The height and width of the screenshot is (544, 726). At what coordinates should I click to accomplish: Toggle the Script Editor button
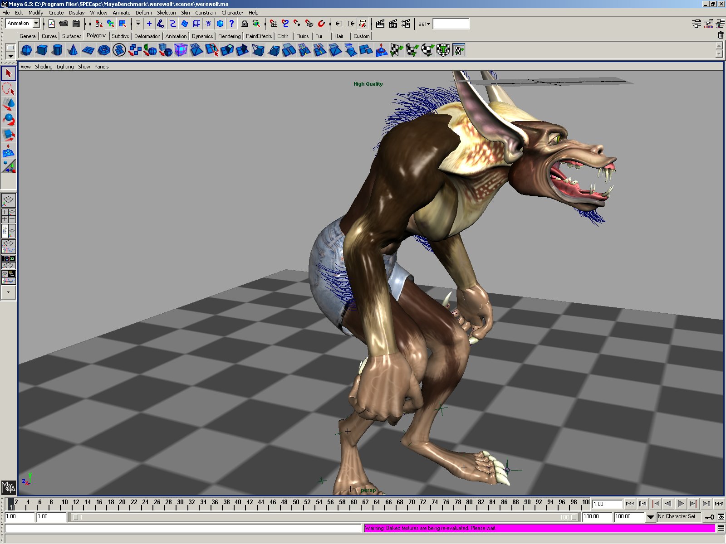click(x=721, y=528)
